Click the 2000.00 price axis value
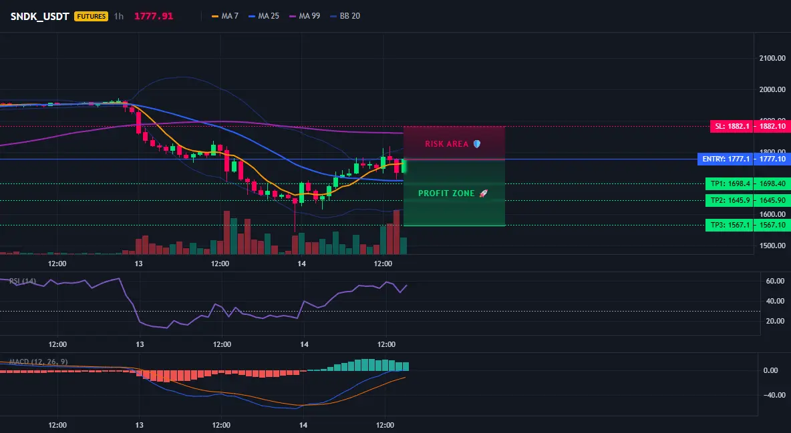791x433 pixels. [772, 89]
